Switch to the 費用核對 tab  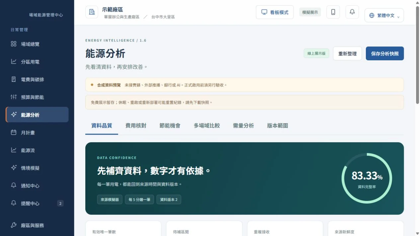coord(136,126)
